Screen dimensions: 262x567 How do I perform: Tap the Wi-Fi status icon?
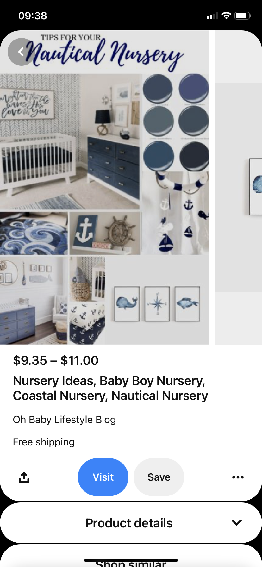[226, 16]
